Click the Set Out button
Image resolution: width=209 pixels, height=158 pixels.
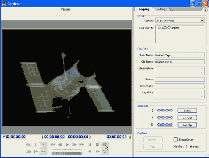pyautogui.click(x=187, y=118)
